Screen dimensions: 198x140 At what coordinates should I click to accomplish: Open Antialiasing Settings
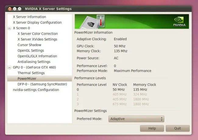(34, 62)
